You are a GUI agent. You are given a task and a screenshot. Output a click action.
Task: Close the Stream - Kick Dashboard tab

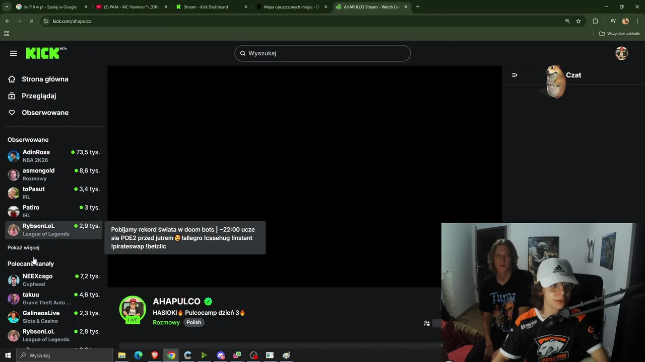coord(246,7)
